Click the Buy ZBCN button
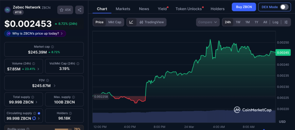 tap(244, 7)
